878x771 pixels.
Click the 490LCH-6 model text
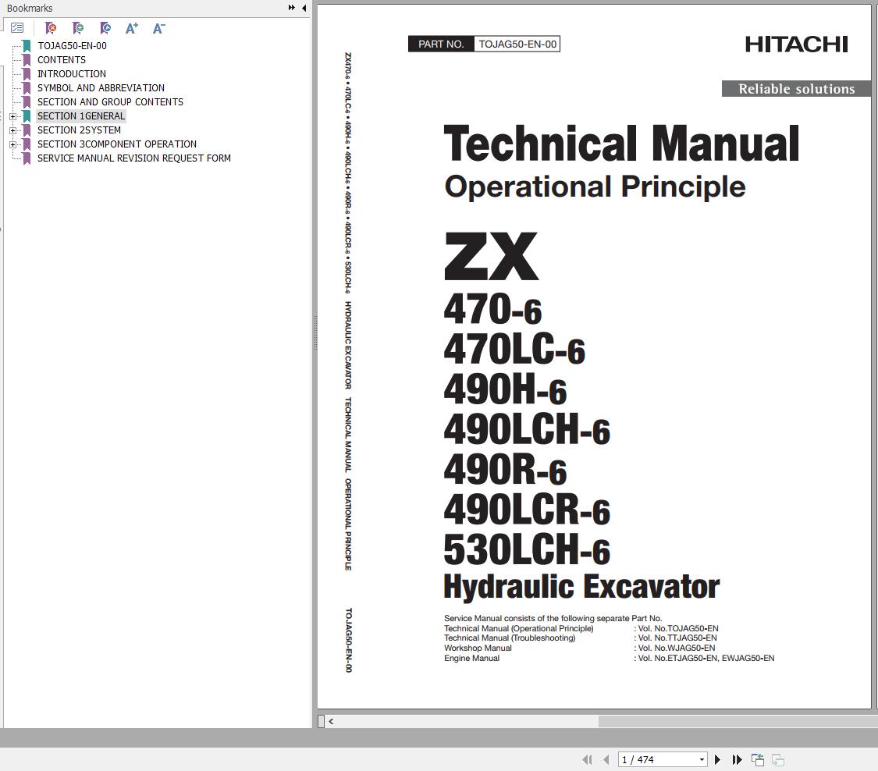click(x=527, y=428)
